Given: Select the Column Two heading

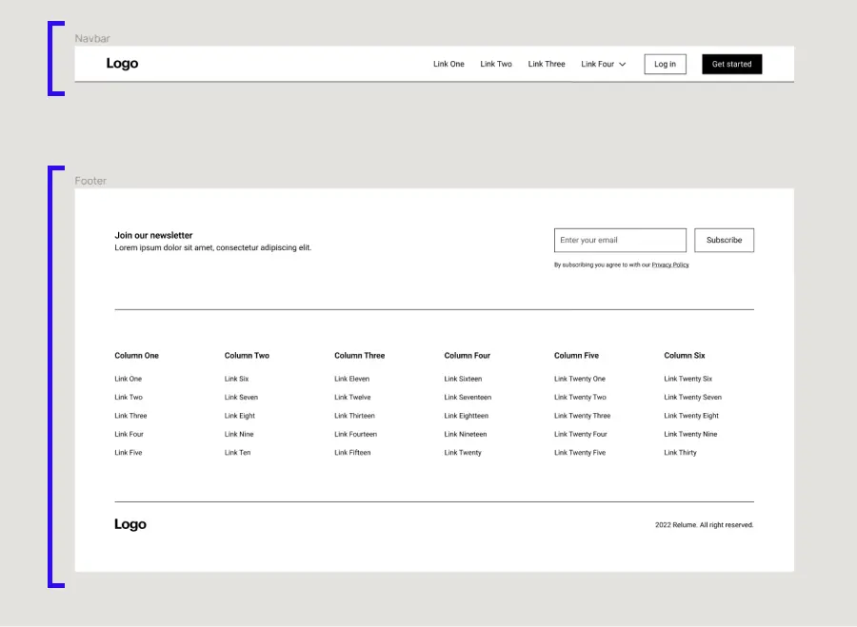Looking at the screenshot, I should (247, 356).
